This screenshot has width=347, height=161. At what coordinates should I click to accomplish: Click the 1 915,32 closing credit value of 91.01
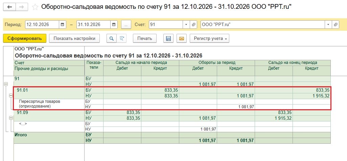[321, 96]
